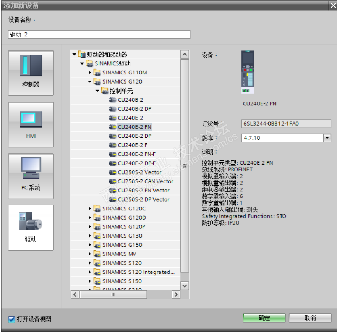337x333 pixels.
Task: Click the 设备名称 input field
Action: [99, 34]
